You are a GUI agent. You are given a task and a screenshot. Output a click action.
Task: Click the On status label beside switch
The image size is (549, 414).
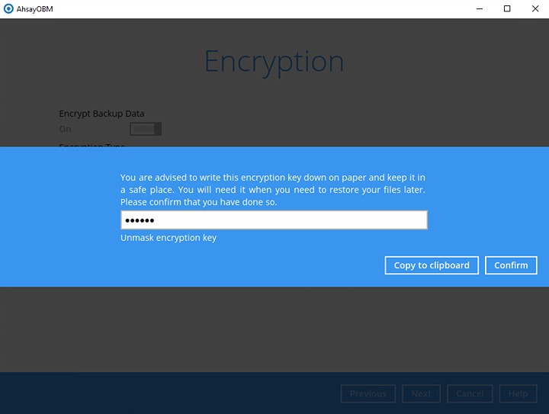pos(65,130)
